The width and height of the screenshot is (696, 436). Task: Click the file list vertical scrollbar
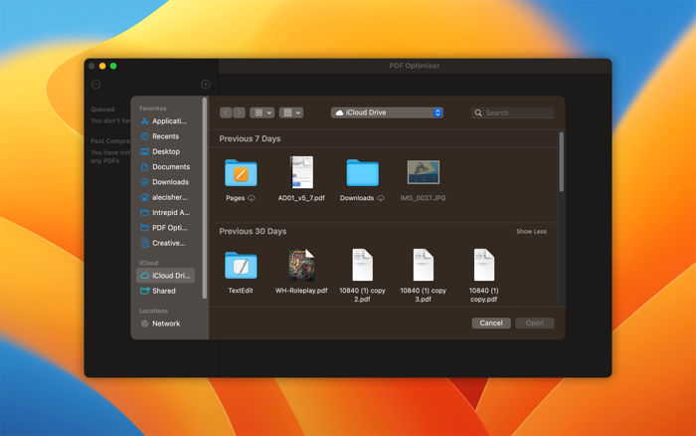tap(561, 162)
